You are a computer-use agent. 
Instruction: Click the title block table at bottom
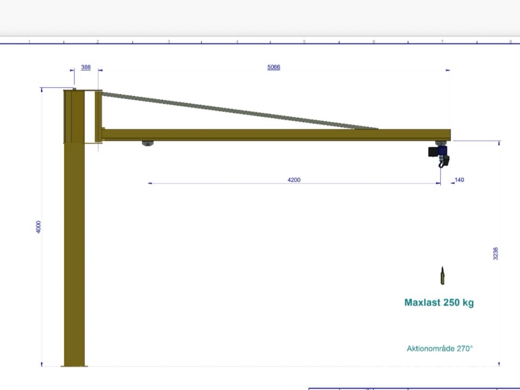point(414,388)
